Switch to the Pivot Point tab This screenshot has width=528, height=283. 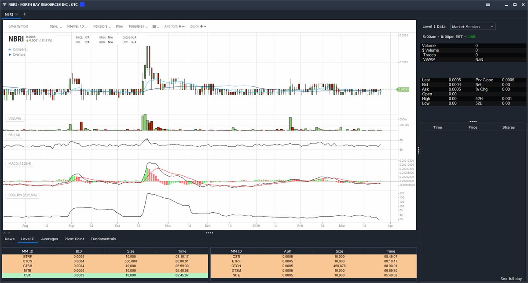(x=74, y=239)
